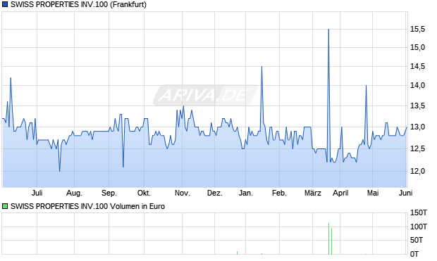Select the Juni month label on x-axis

tap(406, 193)
